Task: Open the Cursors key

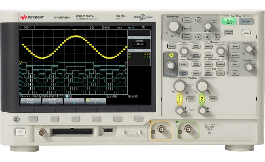Action: coord(208,46)
